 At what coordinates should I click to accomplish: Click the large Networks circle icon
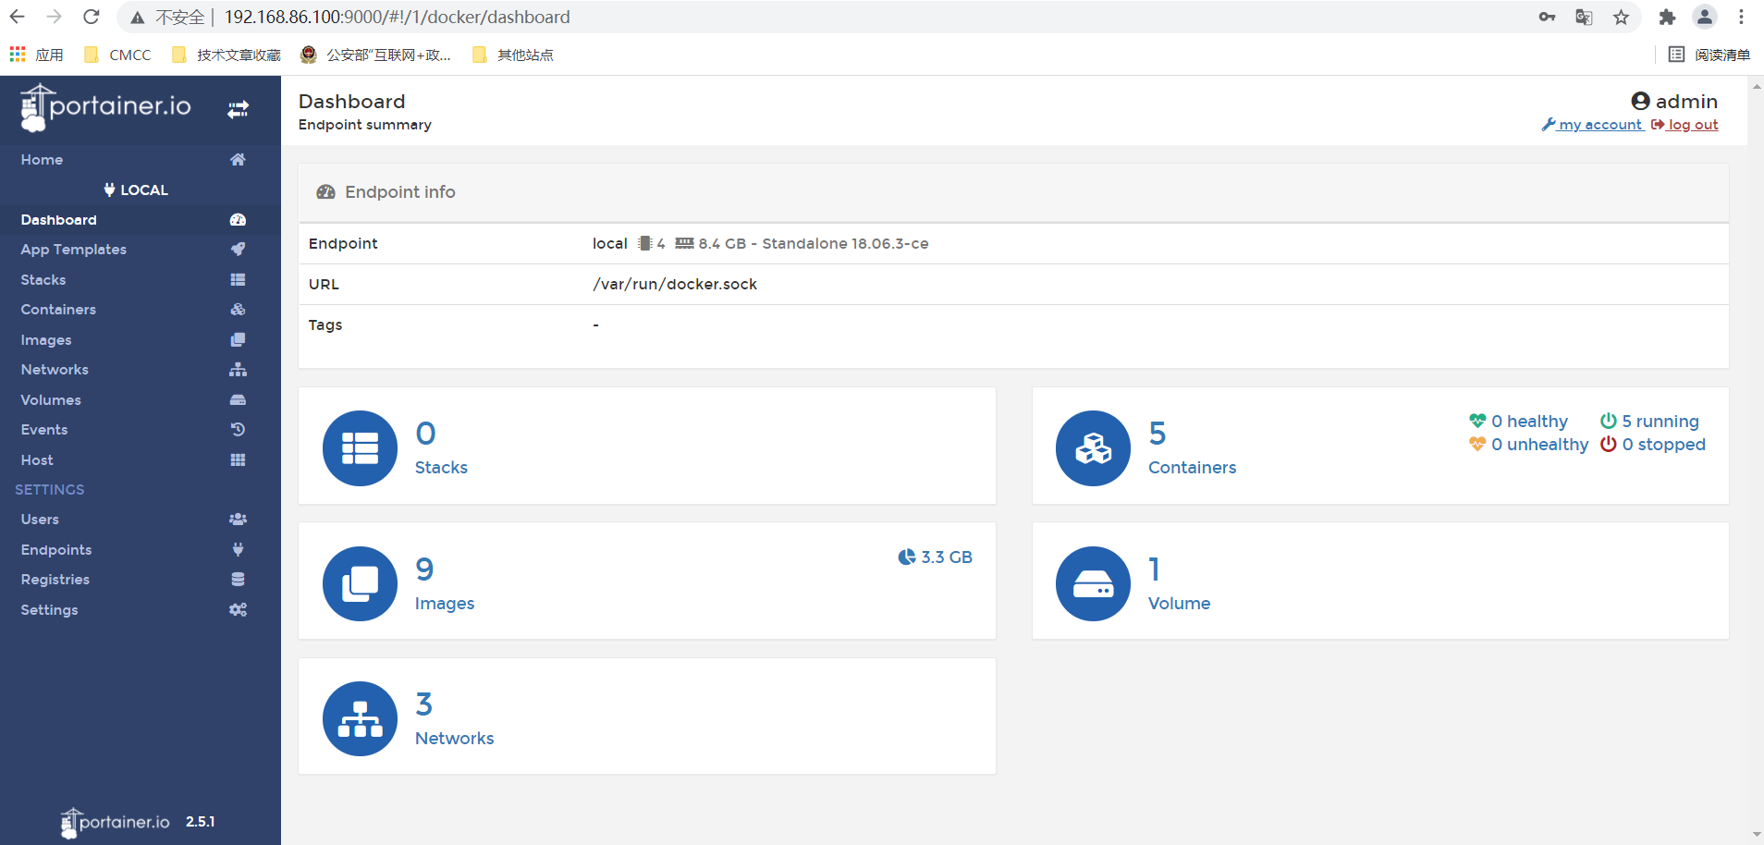click(x=360, y=718)
